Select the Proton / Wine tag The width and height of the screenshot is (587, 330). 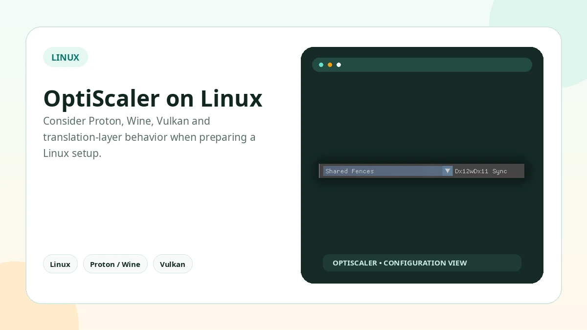[x=115, y=264]
